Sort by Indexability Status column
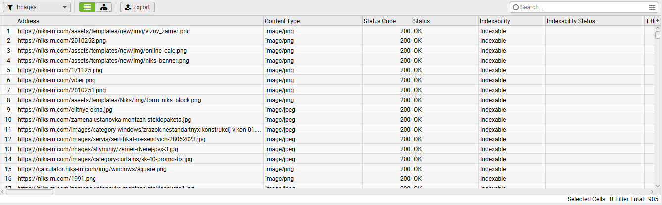 pyautogui.click(x=594, y=21)
